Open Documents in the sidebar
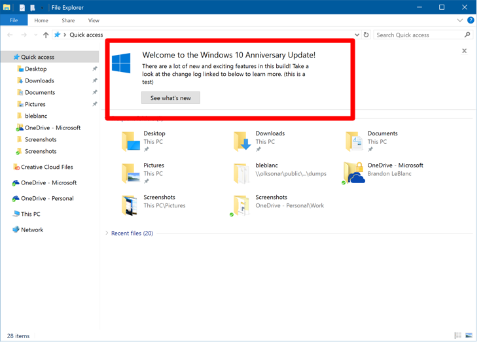 coord(40,92)
